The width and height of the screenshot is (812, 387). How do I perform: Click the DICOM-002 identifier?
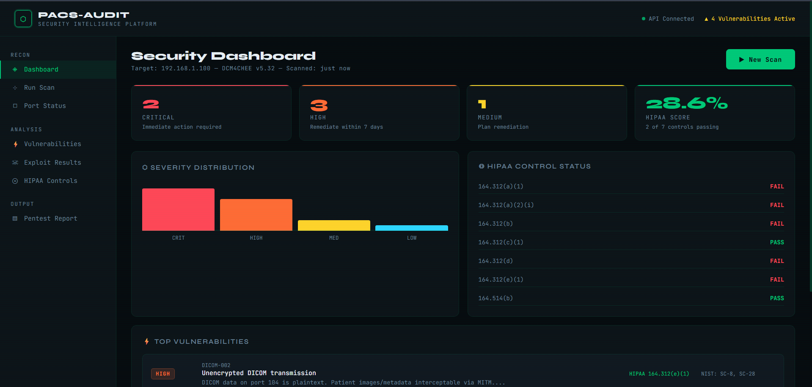point(216,365)
